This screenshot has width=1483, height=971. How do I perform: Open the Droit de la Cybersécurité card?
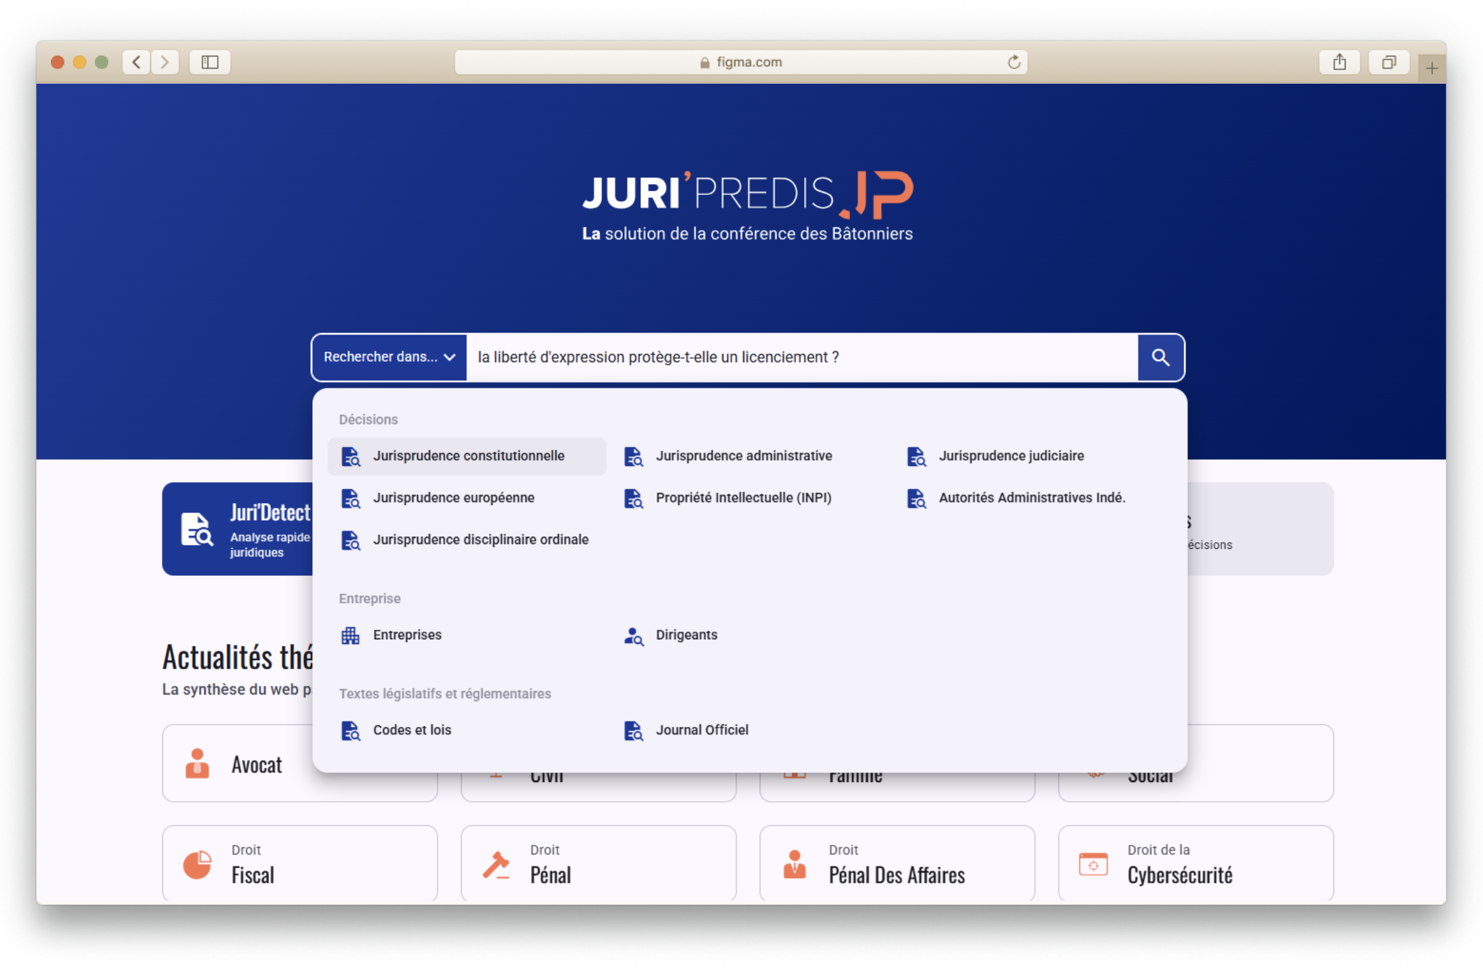pyautogui.click(x=1196, y=864)
